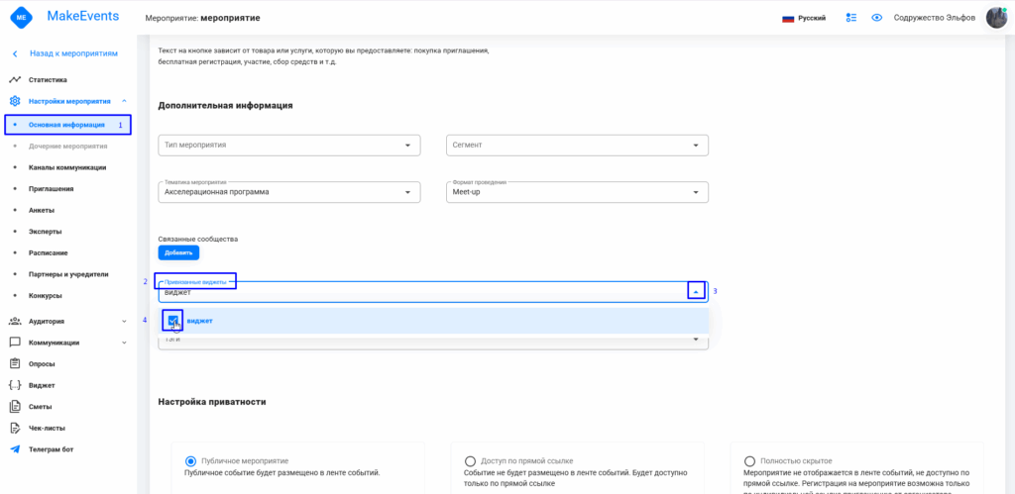Click the MakeEvents logo icon
The height and width of the screenshot is (494, 1015).
coord(21,18)
